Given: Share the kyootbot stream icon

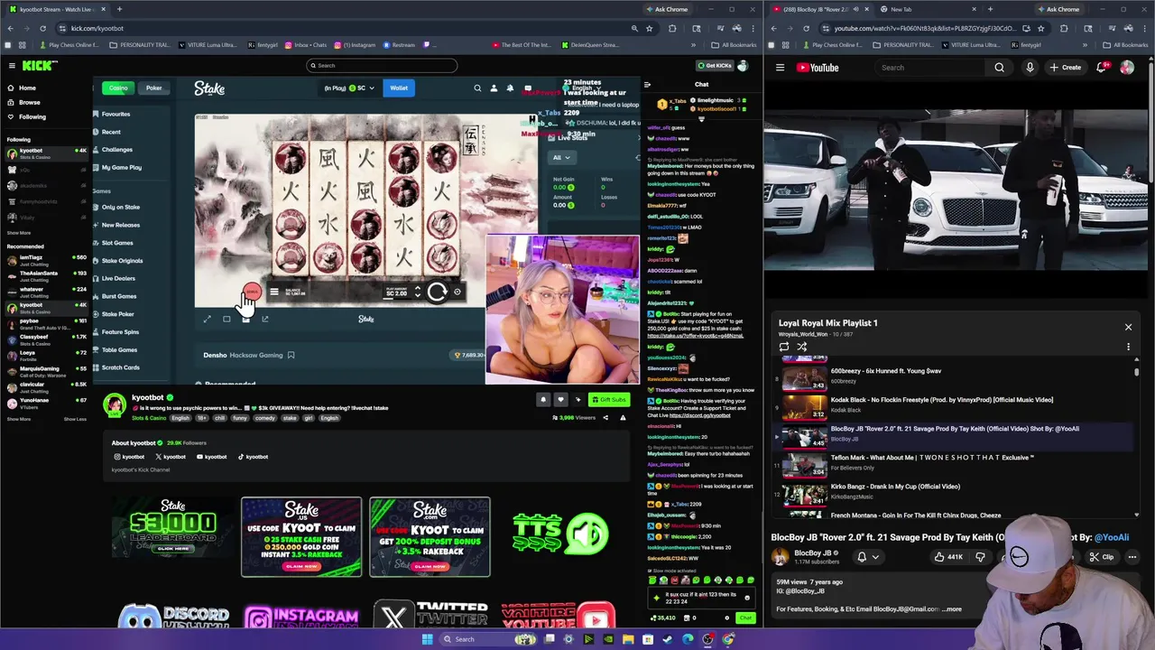Looking at the screenshot, I should (605, 418).
